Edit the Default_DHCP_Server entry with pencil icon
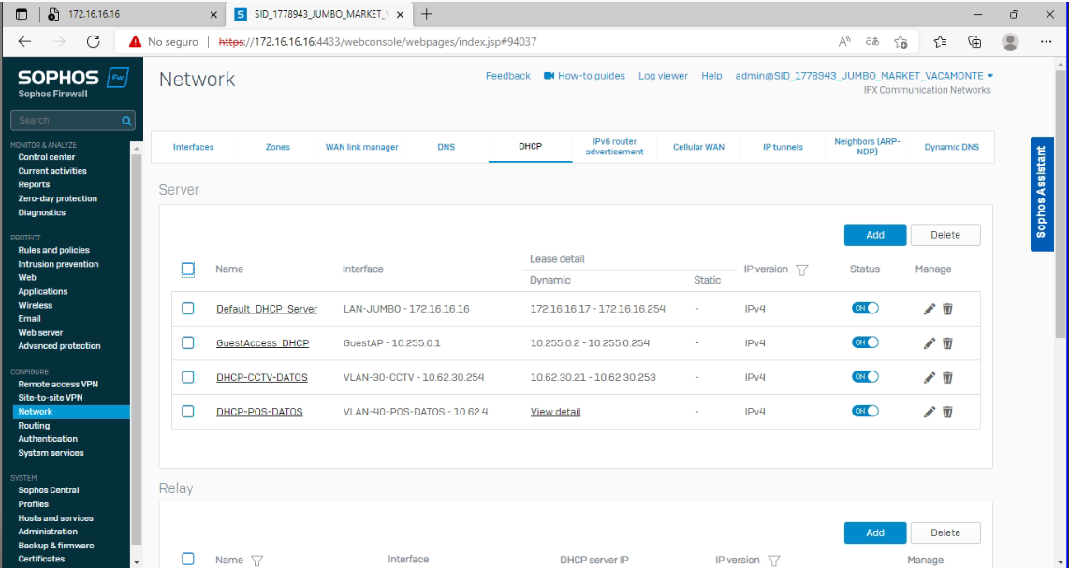Viewport: 1069px width, 568px height. [x=929, y=310]
